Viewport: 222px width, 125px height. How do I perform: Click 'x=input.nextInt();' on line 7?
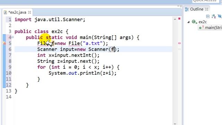74,55
